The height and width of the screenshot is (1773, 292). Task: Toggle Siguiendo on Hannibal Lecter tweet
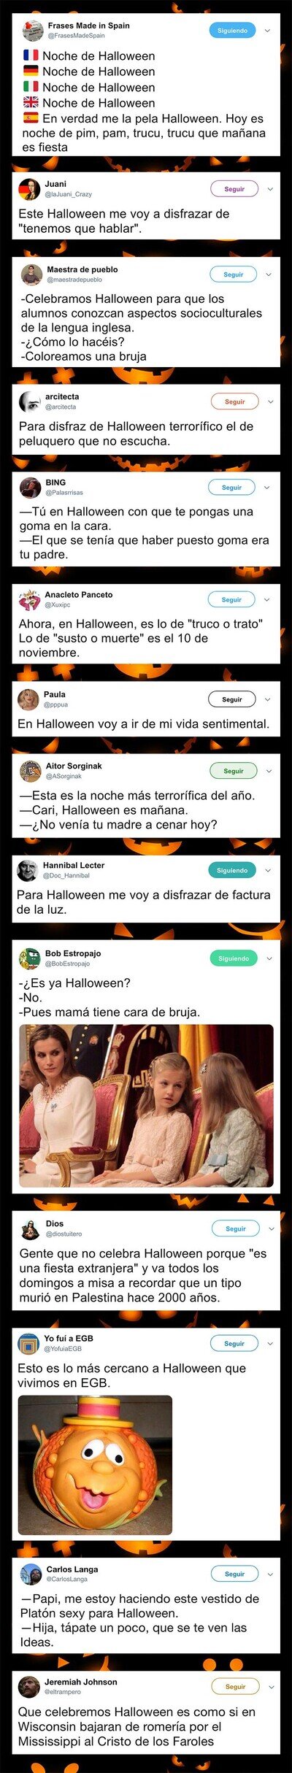click(232, 870)
